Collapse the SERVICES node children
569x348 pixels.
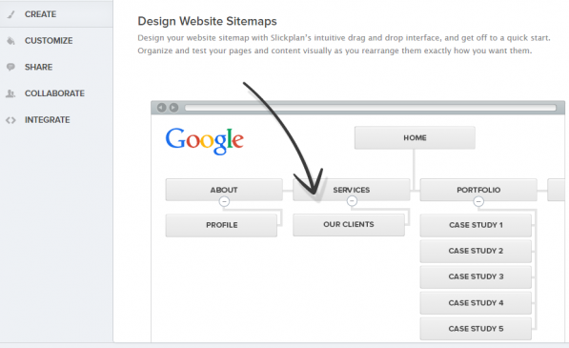[x=352, y=201]
